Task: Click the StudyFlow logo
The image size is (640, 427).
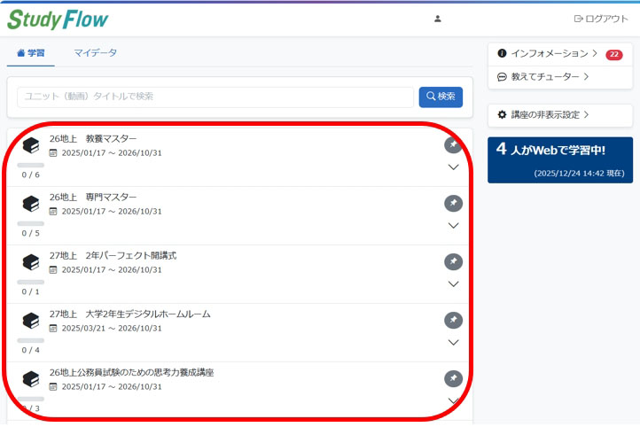Action: pos(58,20)
